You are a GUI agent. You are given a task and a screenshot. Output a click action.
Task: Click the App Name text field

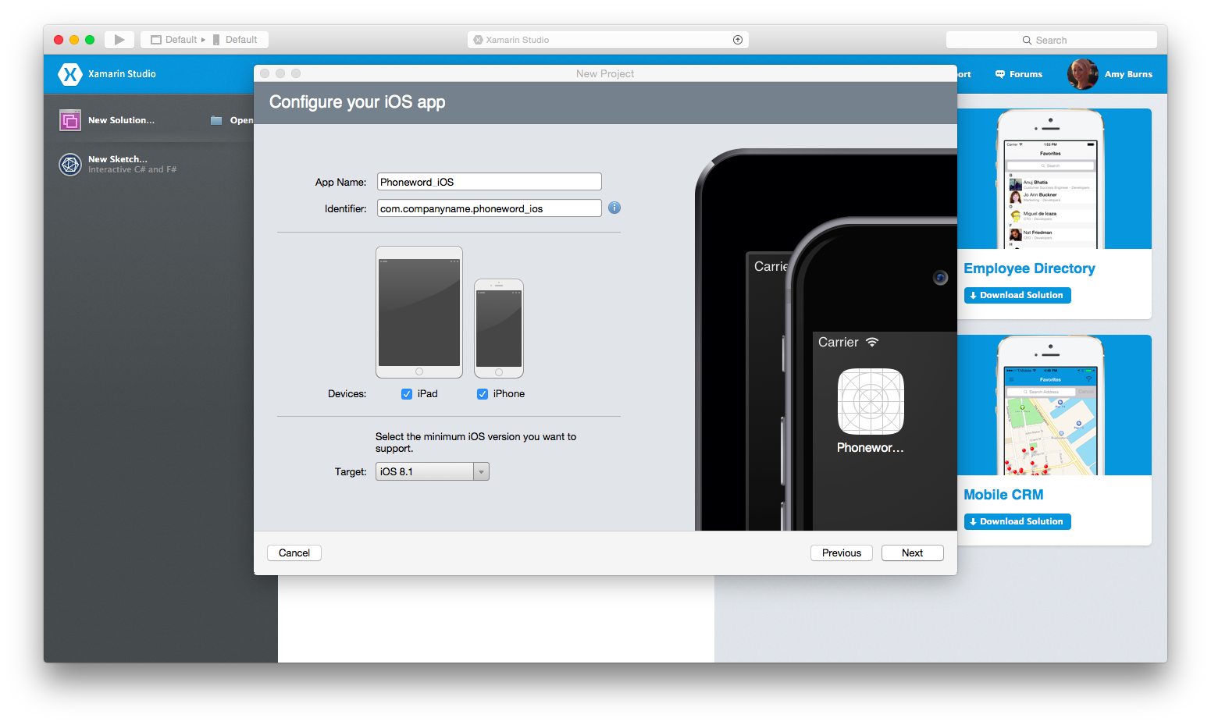(489, 182)
